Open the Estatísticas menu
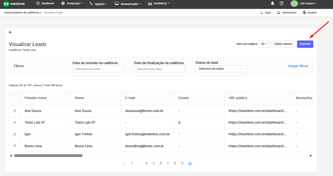 tap(159, 3)
